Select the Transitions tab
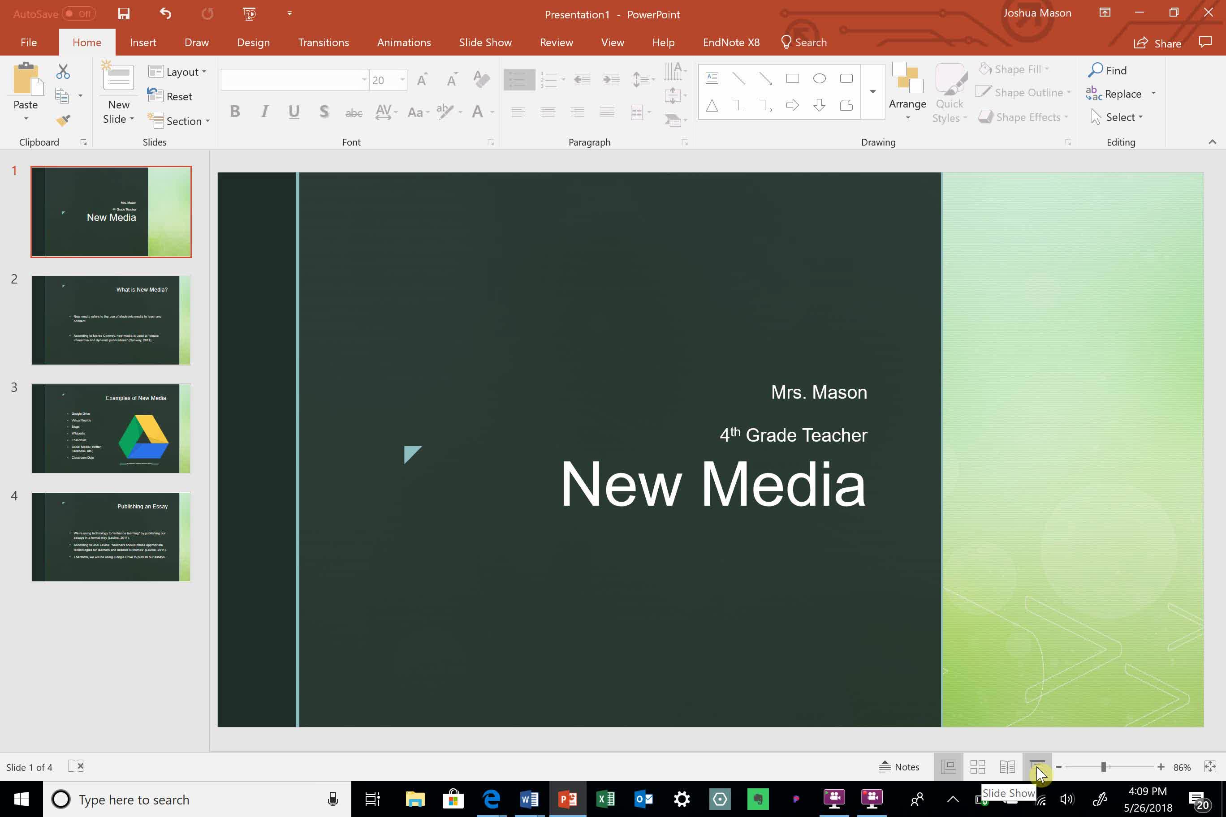Image resolution: width=1226 pixels, height=817 pixels. tap(324, 42)
